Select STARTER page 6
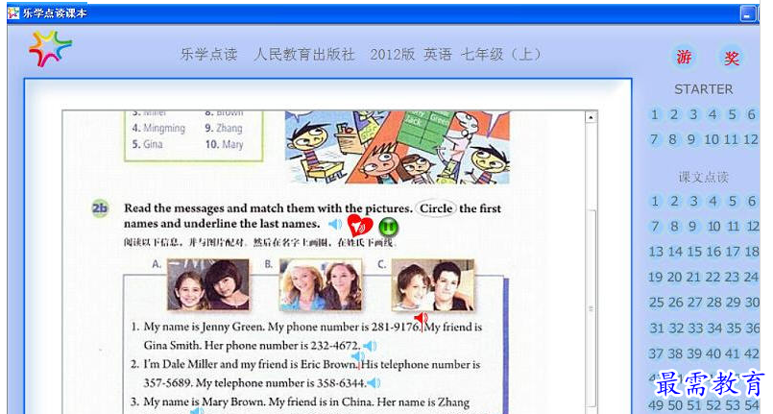 [x=751, y=115]
